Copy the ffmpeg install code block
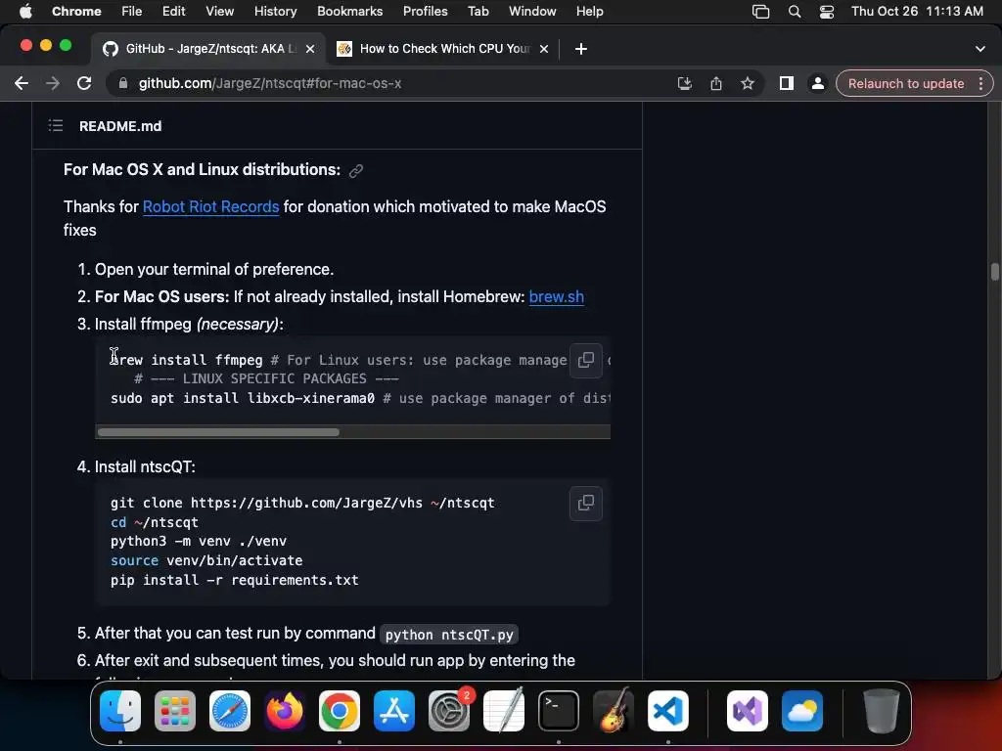Viewport: 1002px width, 751px height. pos(585,360)
